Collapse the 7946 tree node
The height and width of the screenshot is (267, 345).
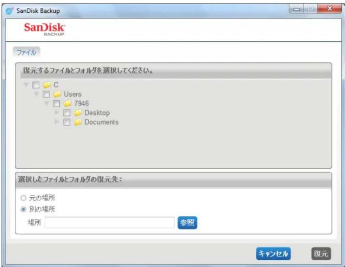pyautogui.click(x=46, y=103)
